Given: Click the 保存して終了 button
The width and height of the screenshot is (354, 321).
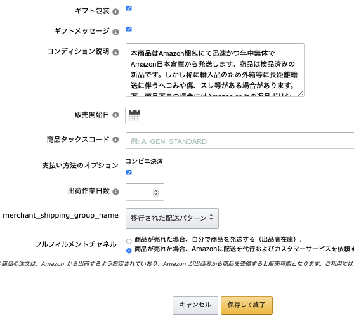Looking at the screenshot, I should pyautogui.click(x=247, y=305).
